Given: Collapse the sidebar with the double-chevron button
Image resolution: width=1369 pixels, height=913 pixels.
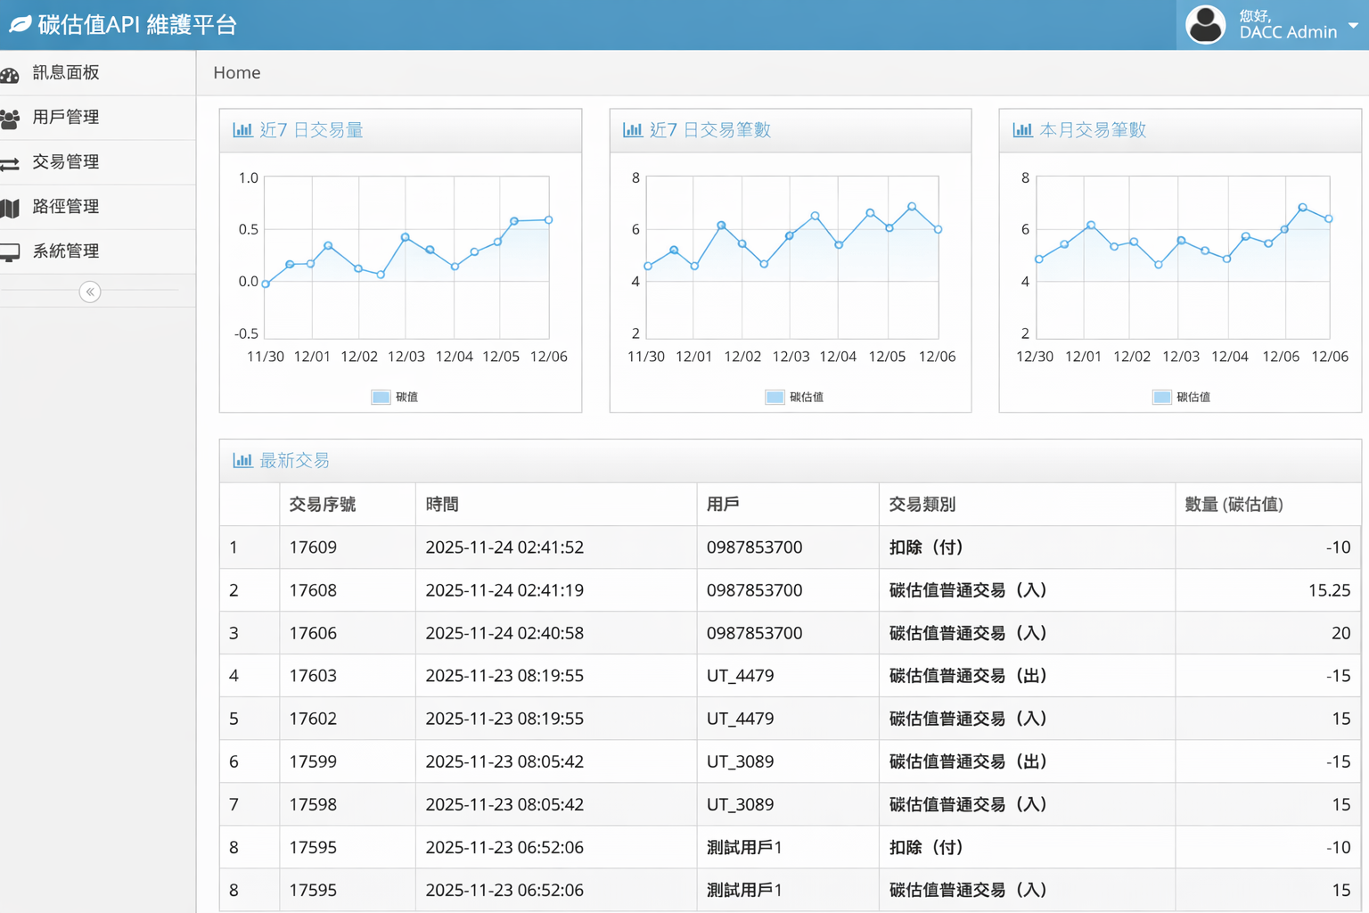Looking at the screenshot, I should [90, 292].
